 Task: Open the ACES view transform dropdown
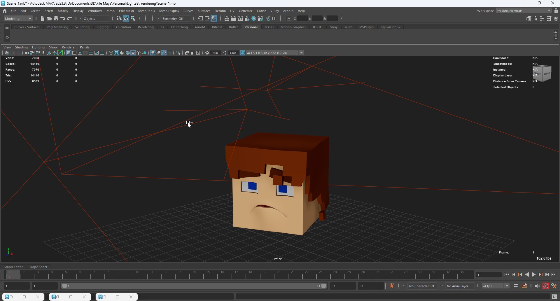pyautogui.click(x=275, y=53)
